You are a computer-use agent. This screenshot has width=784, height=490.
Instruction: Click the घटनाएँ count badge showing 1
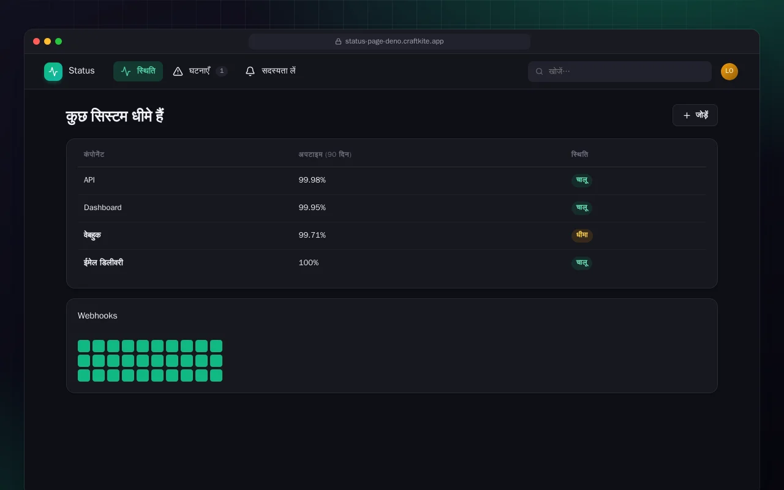click(222, 71)
